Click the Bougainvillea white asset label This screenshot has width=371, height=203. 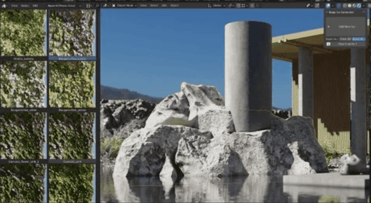coord(23,110)
